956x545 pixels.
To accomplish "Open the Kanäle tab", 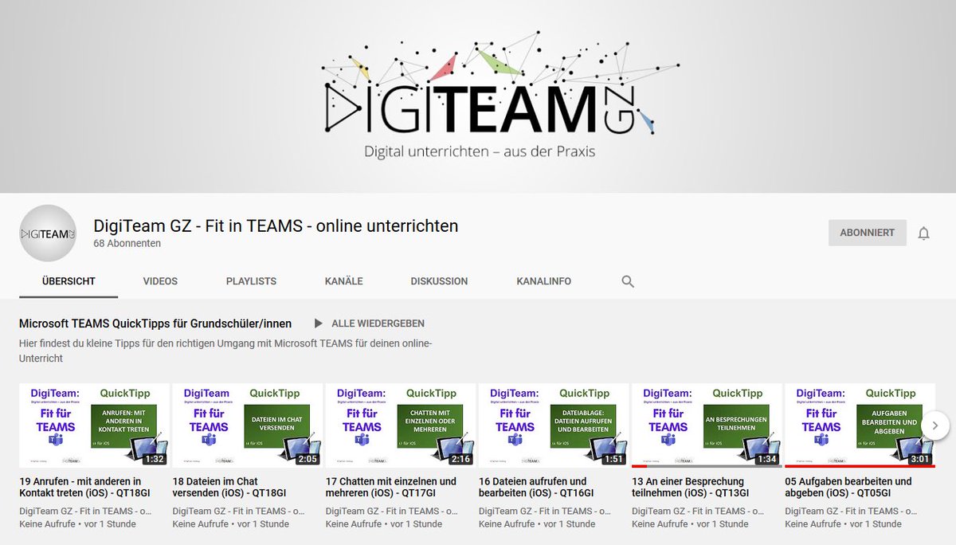I will (344, 281).
